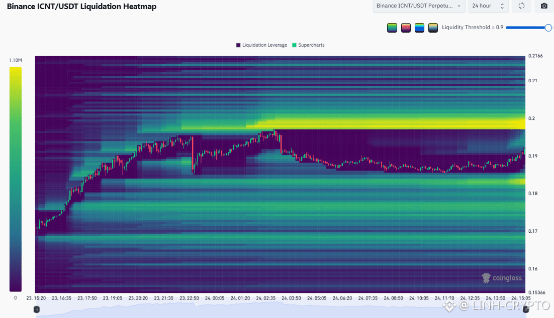The image size is (554, 318).
Task: Click the 24, 13:50 time axis label
Action: coord(495,298)
